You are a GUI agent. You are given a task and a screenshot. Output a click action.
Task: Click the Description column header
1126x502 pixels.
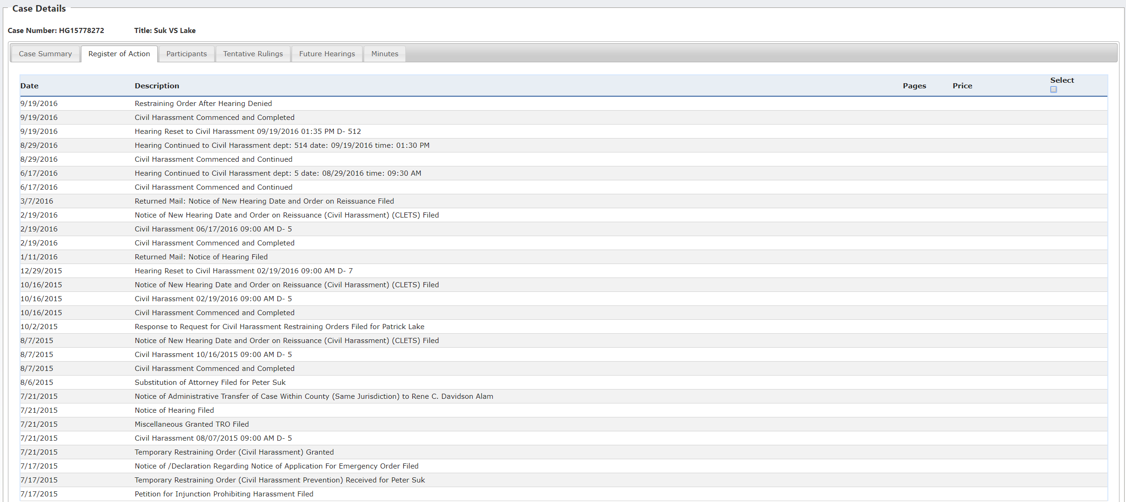coord(157,86)
